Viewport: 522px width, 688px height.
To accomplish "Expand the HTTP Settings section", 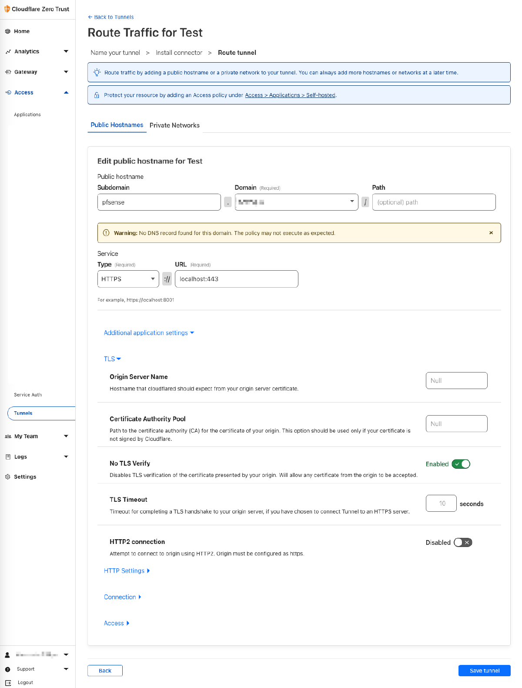I will pyautogui.click(x=127, y=571).
